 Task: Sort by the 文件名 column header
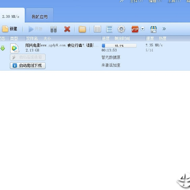coord(32,39)
